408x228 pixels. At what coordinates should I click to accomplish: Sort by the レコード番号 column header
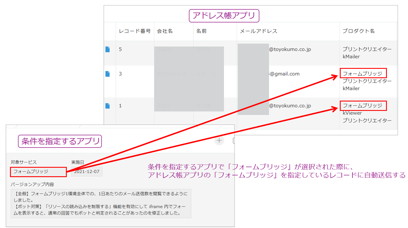pos(135,31)
